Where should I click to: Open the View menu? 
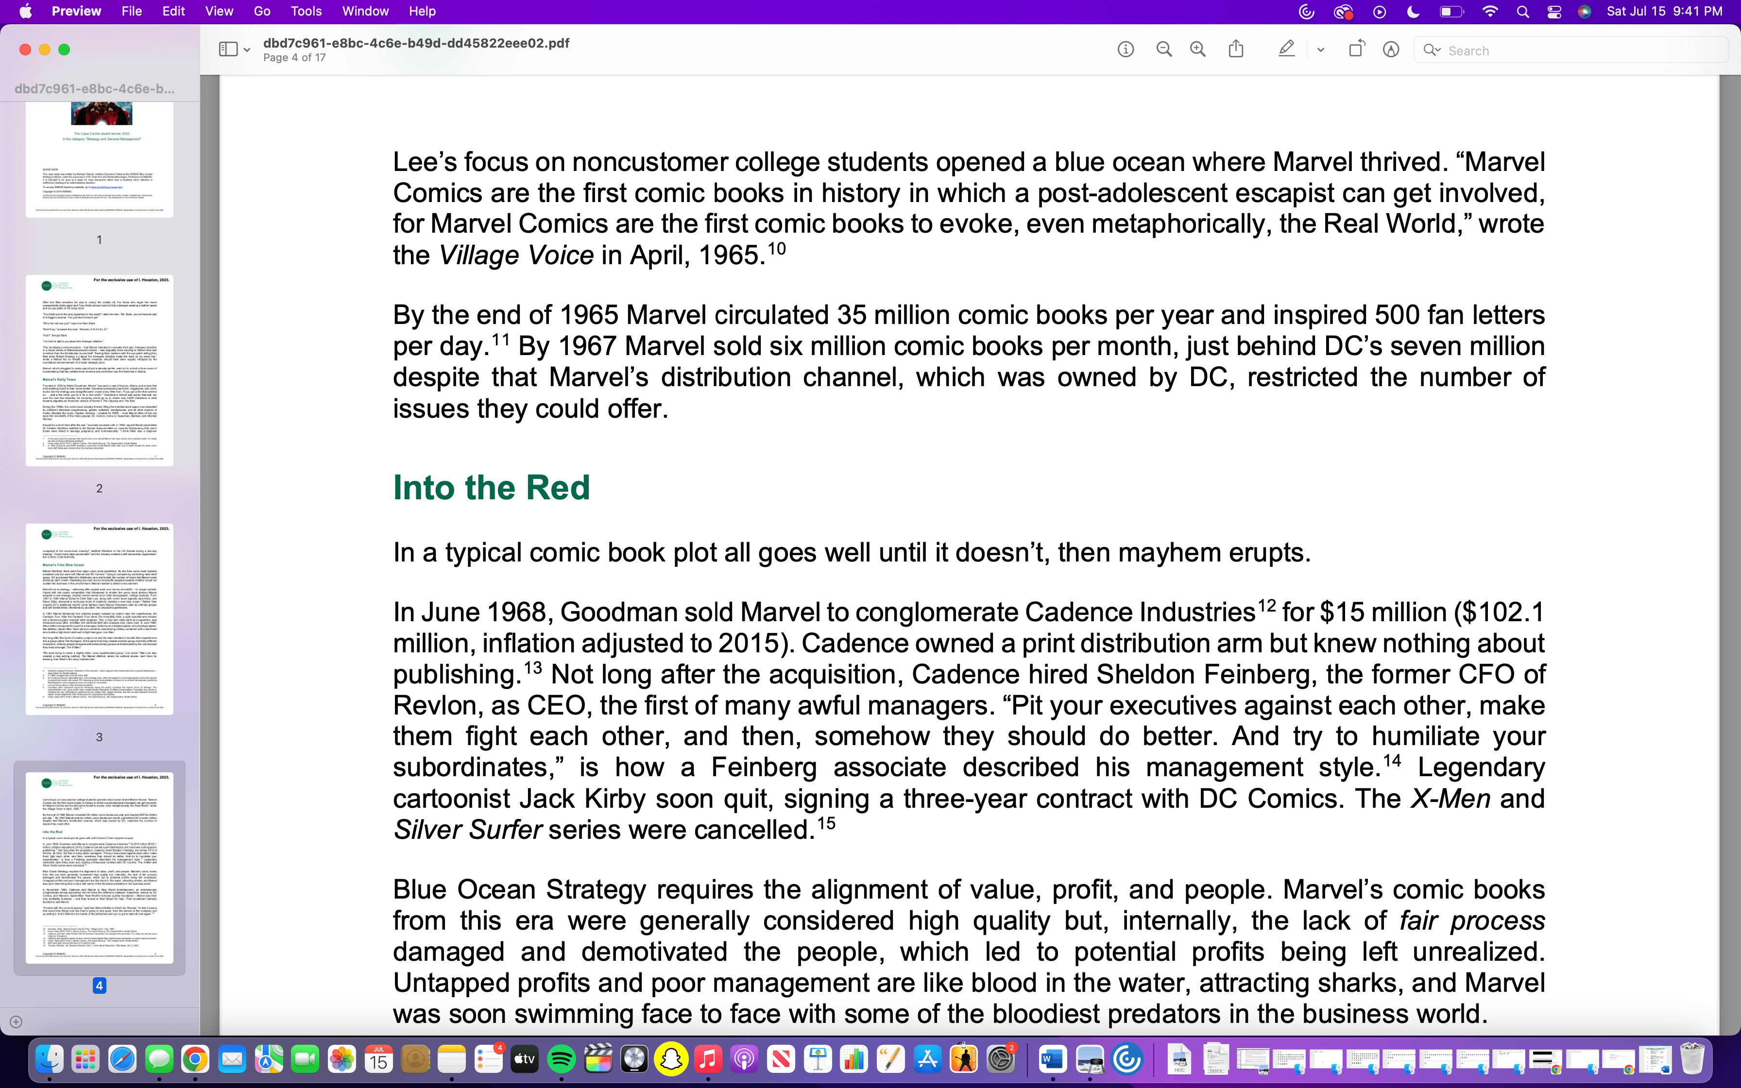point(219,12)
